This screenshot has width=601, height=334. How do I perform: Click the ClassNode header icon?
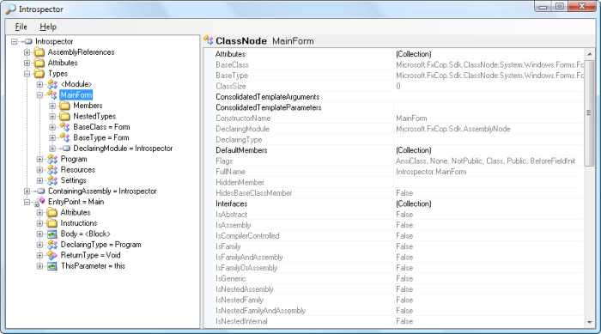click(209, 39)
